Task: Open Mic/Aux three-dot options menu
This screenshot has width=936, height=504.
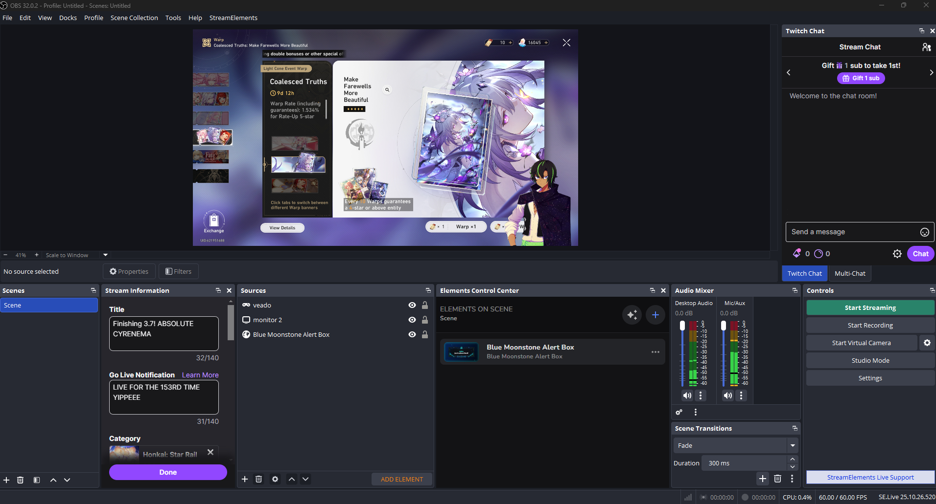Action: pyautogui.click(x=741, y=395)
